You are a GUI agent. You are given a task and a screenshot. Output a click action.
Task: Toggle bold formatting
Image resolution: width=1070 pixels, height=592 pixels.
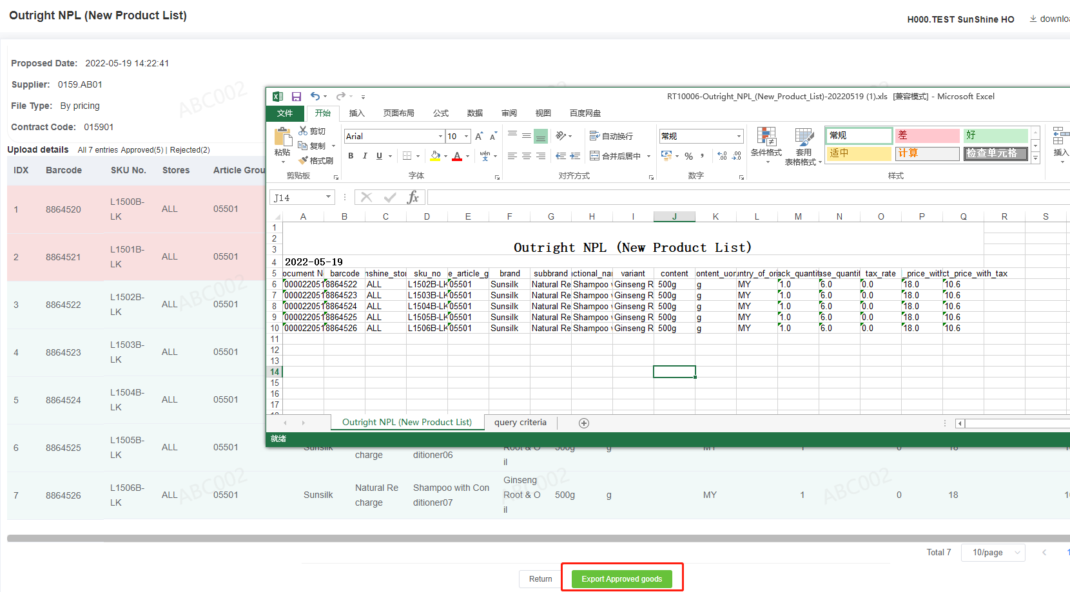click(351, 156)
